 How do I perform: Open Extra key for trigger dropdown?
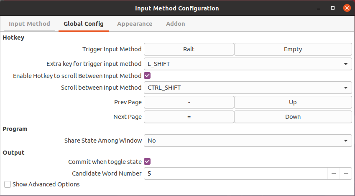click(248, 64)
